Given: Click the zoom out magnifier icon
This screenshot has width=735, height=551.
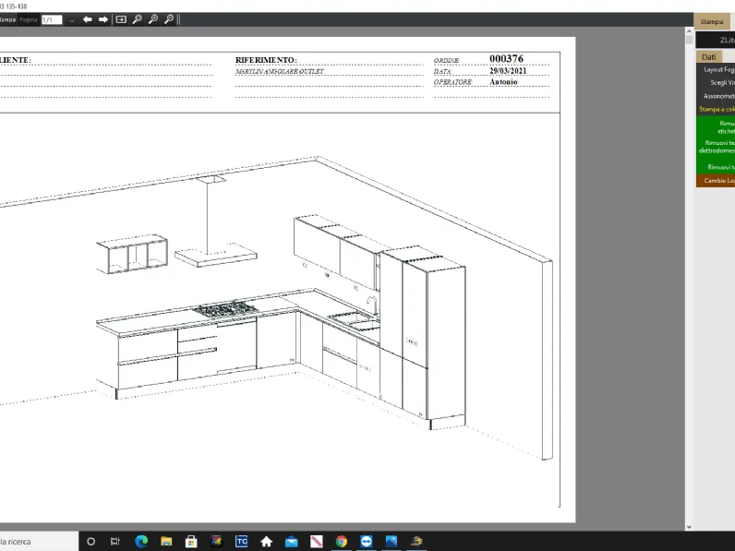Looking at the screenshot, I should (x=137, y=19).
